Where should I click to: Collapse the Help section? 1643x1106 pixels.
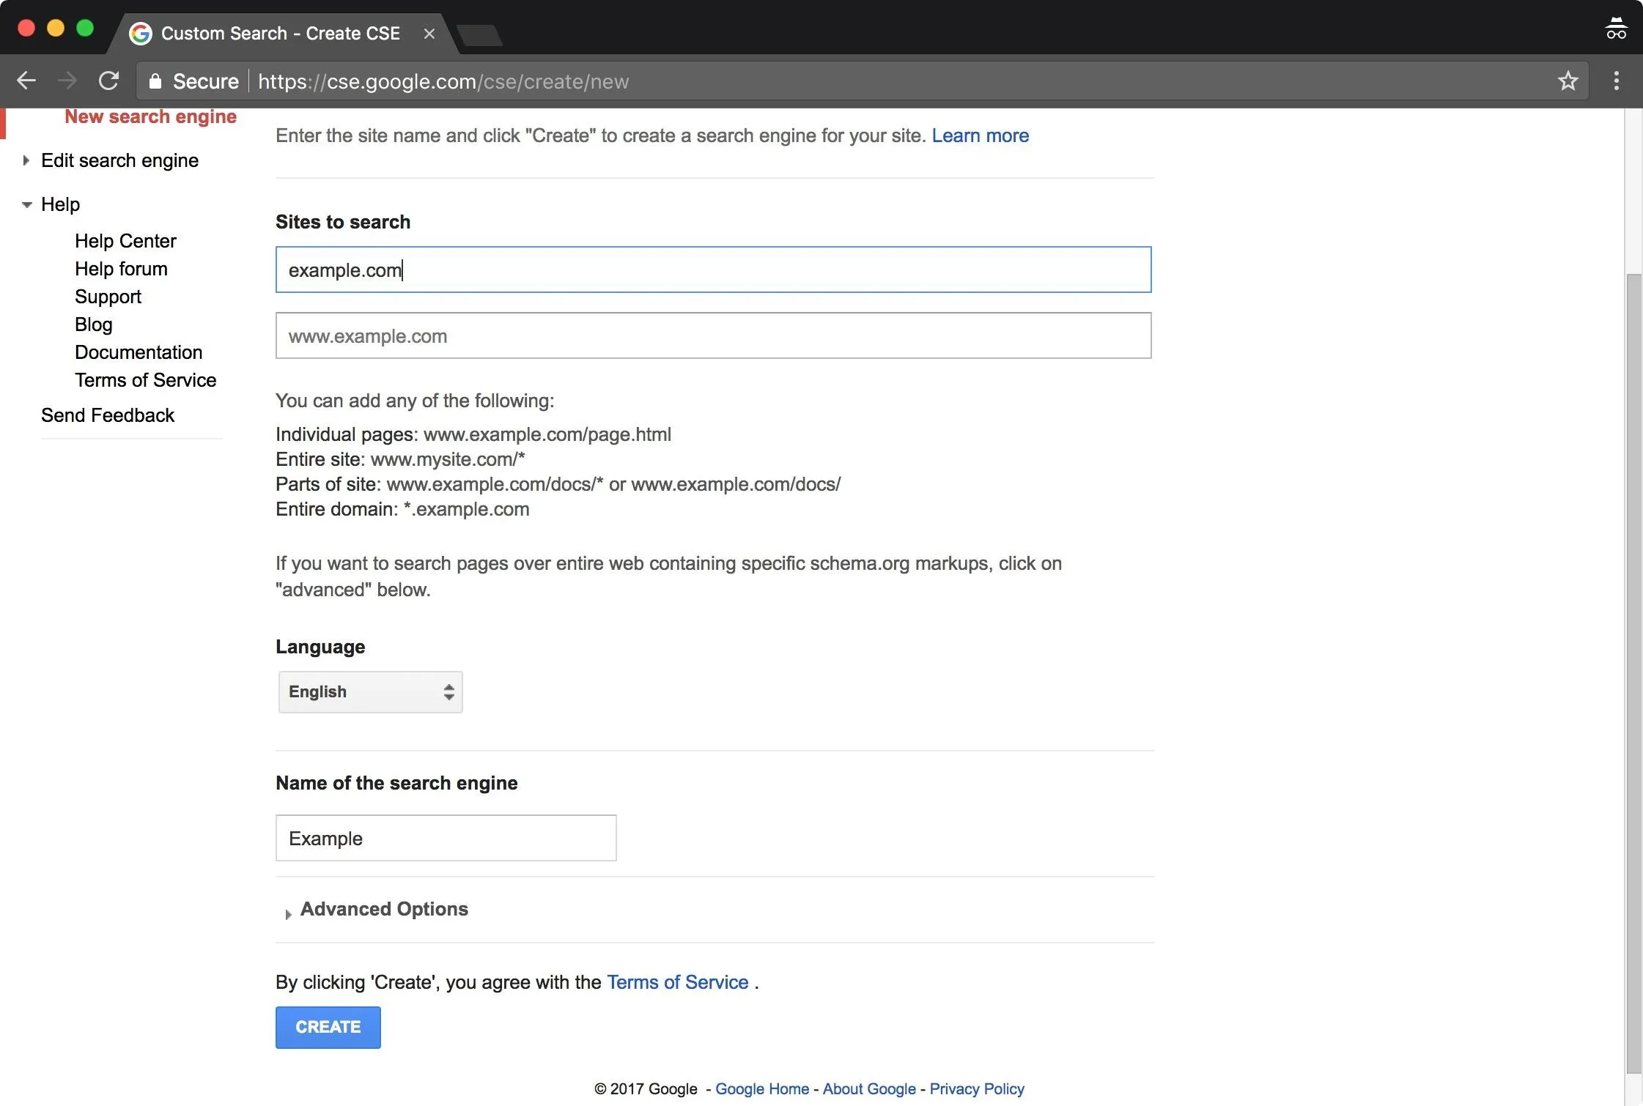coord(26,204)
